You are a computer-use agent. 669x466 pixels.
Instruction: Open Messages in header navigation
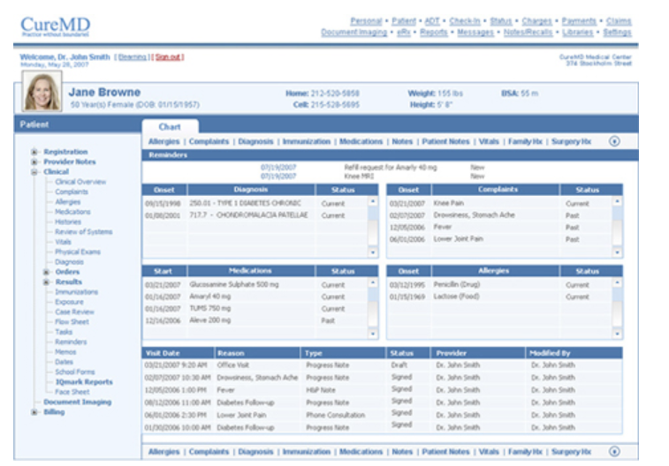pyautogui.click(x=475, y=33)
